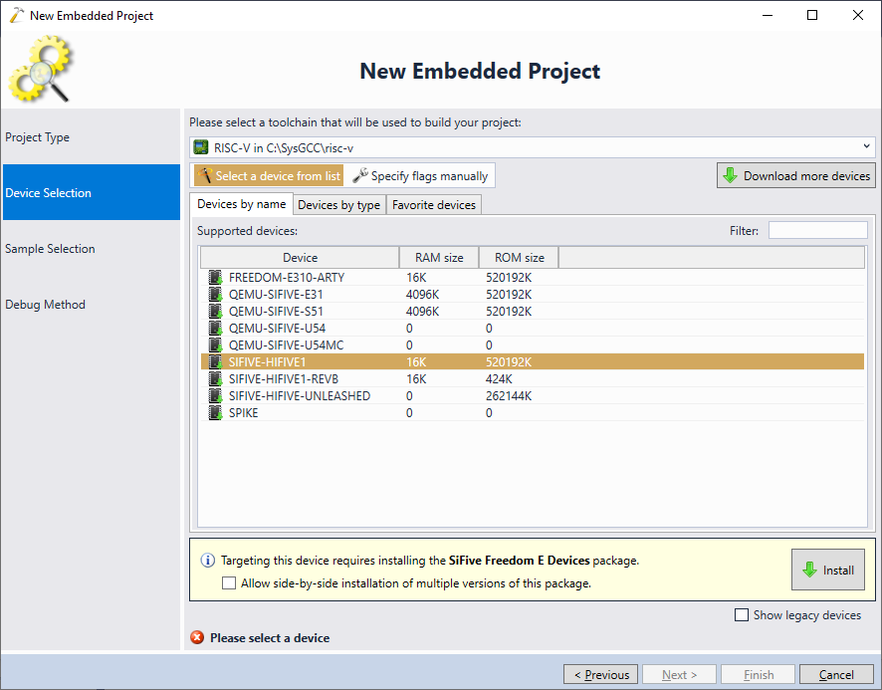Click the toolchain board icon in the combo box
Image resolution: width=882 pixels, height=690 pixels.
click(201, 147)
